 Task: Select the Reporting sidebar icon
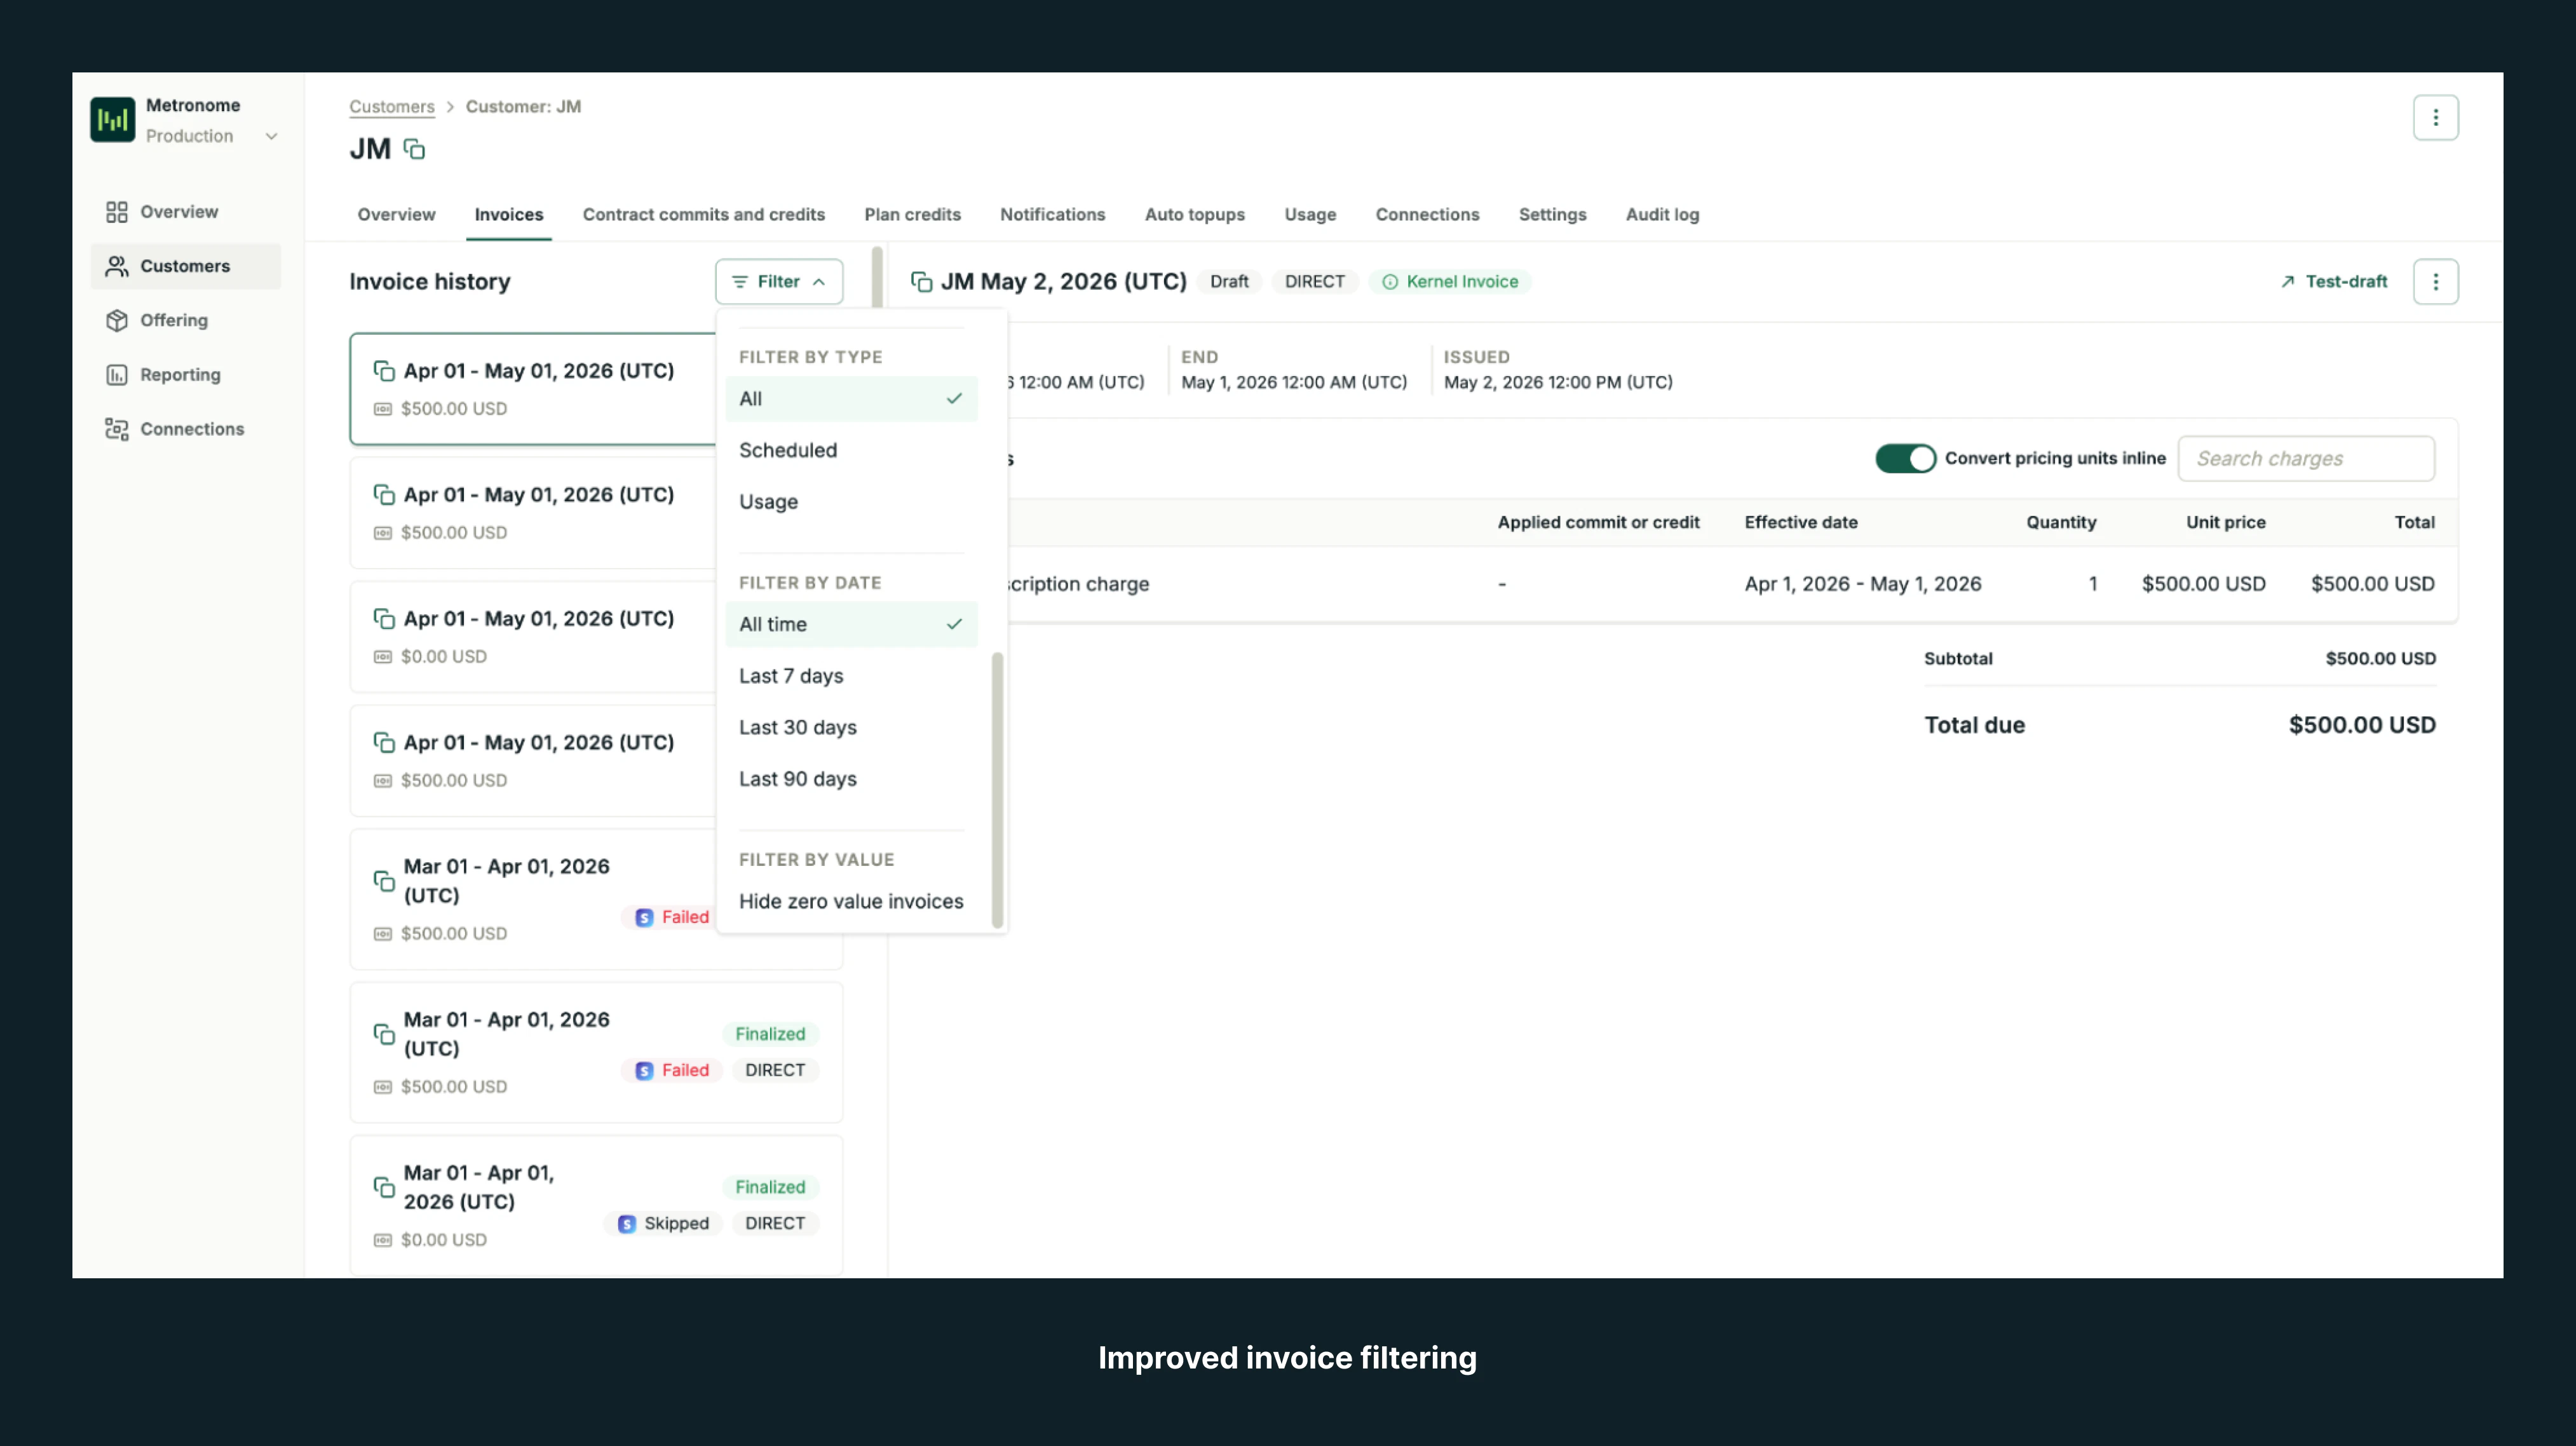click(117, 374)
